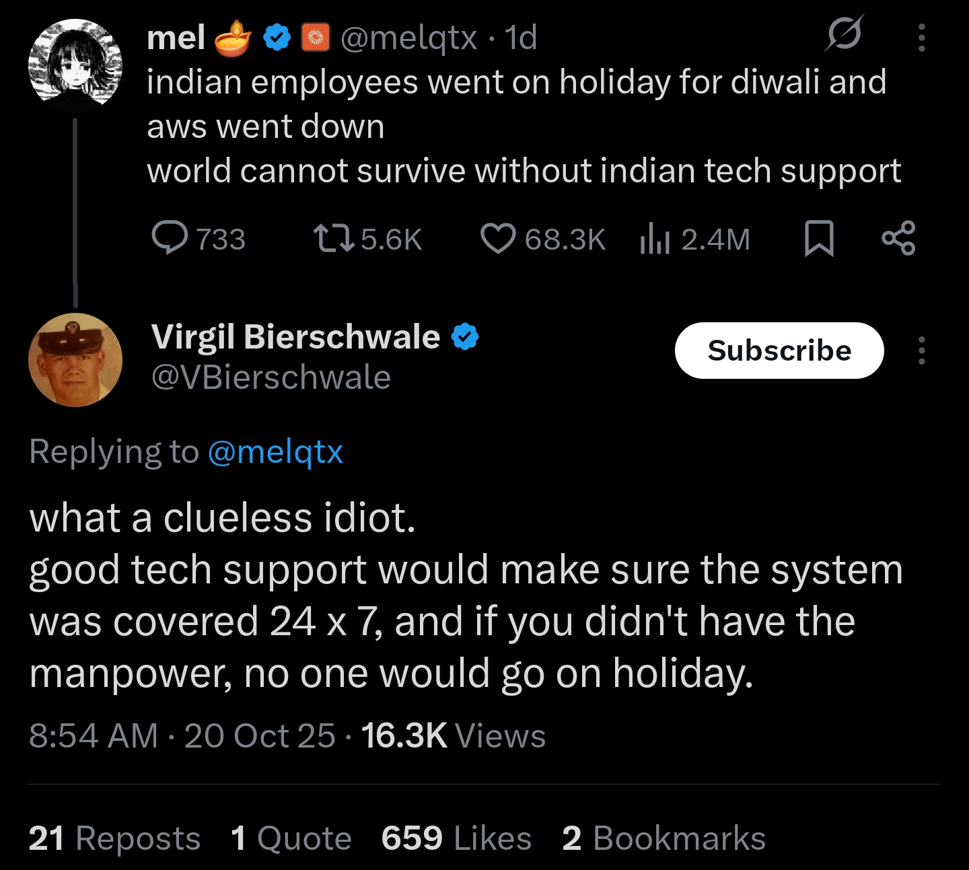The height and width of the screenshot is (870, 969).
Task: Open Virgil Bierschwale's profile picture
Action: (x=75, y=360)
